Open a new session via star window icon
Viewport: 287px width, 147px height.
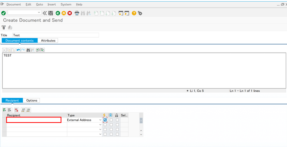[x=121, y=13]
